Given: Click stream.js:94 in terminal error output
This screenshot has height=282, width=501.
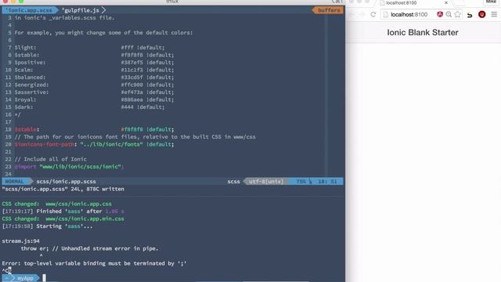Looking at the screenshot, I should coord(21,240).
